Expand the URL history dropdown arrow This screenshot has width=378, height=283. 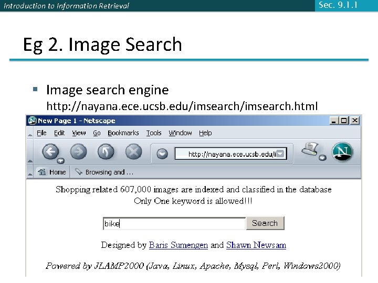tap(280, 154)
